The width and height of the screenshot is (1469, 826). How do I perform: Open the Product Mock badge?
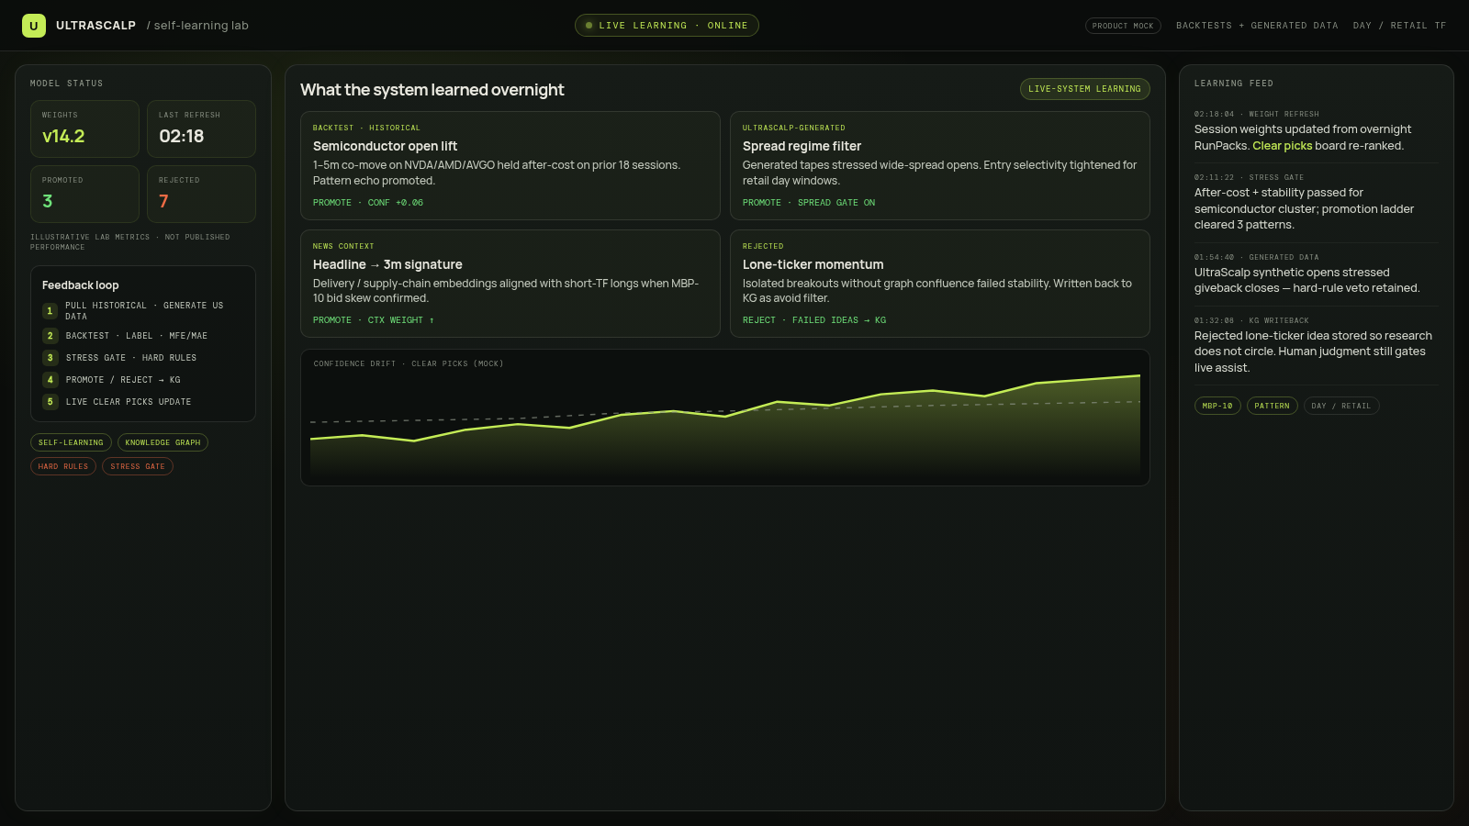pos(1123,26)
